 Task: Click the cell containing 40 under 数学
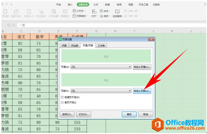(40, 96)
